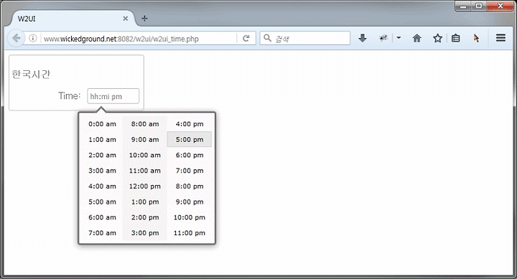Open a new tab with plus button
The image size is (517, 279).
(x=144, y=19)
